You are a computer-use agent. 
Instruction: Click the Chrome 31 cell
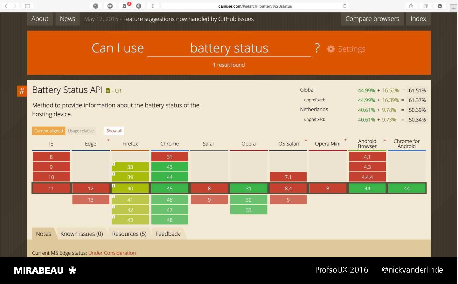pyautogui.click(x=170, y=157)
